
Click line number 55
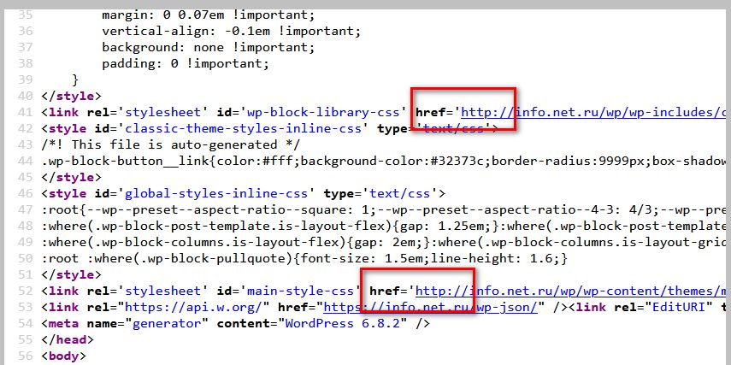[x=25, y=339]
